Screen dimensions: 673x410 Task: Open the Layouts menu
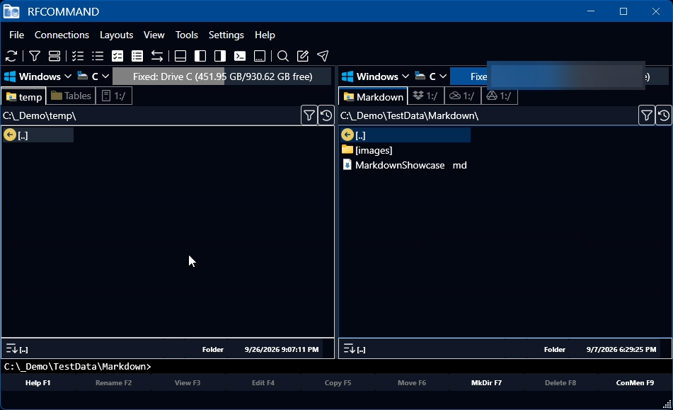(116, 35)
